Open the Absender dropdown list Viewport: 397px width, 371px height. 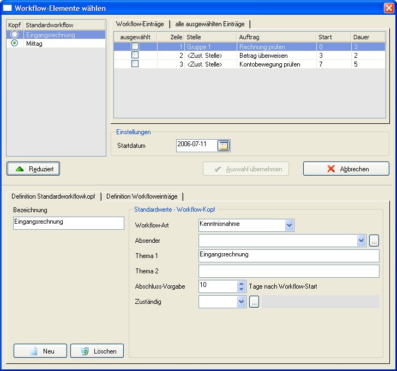coord(362,241)
